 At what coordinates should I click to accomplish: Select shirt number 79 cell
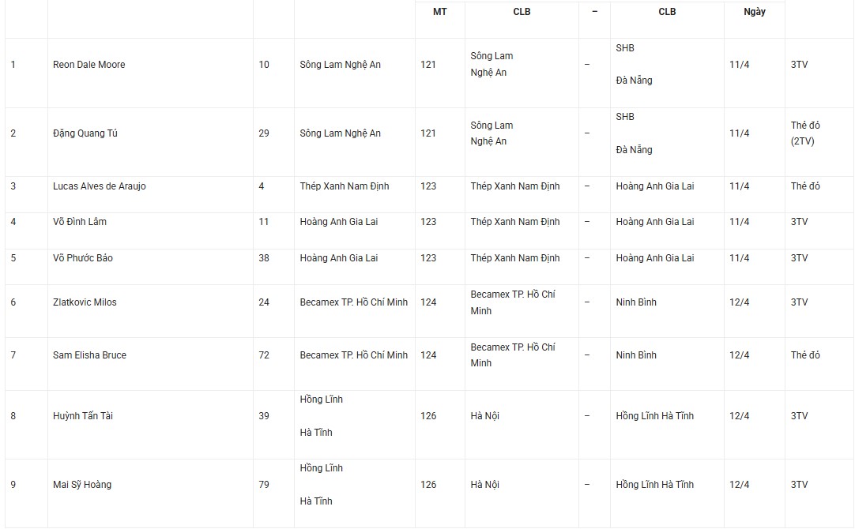click(264, 485)
